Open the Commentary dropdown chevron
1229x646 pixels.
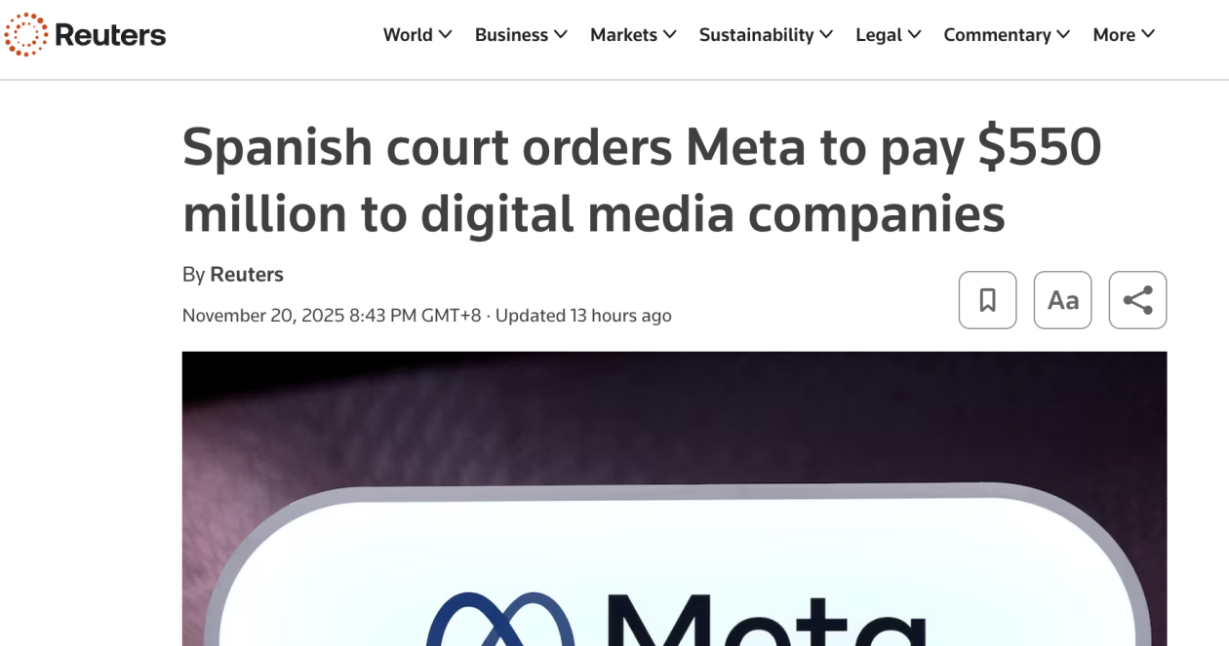1063,34
